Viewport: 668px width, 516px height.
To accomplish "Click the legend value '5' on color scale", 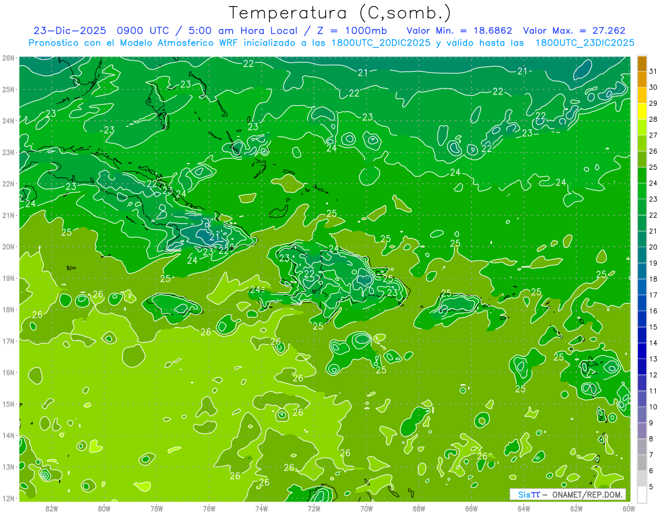I will [x=651, y=487].
